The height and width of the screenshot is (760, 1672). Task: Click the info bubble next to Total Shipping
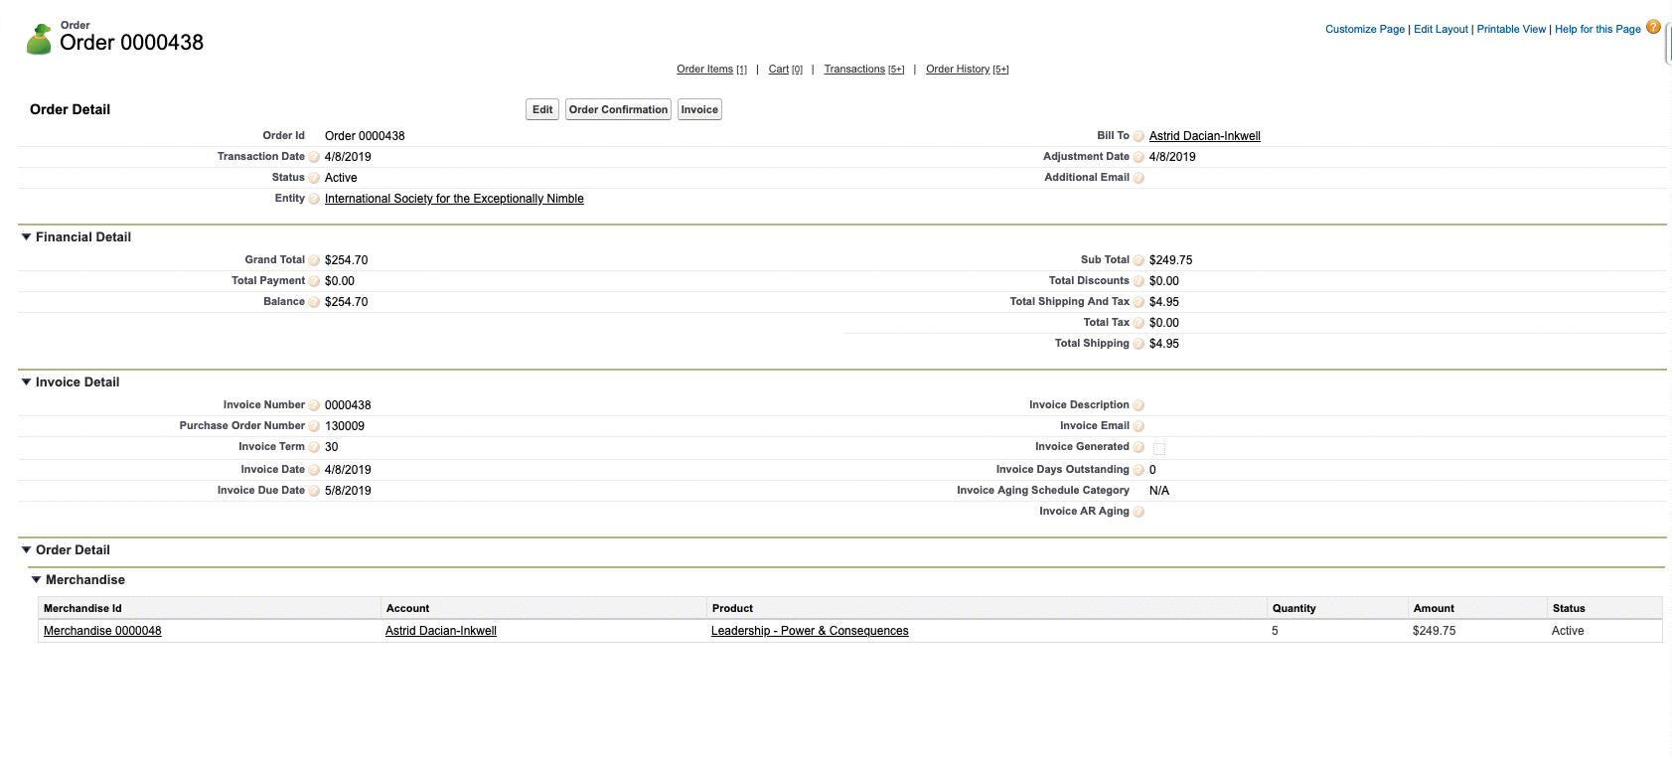tap(1139, 344)
